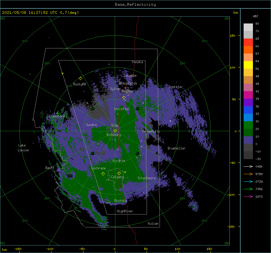Click the yellow diamond marker above Calgary label
271x253 pixels.
(119, 173)
